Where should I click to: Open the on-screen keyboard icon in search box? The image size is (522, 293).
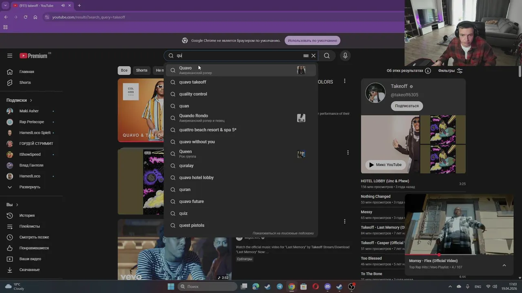[306, 56]
